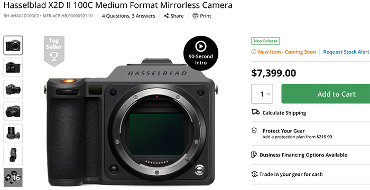Click the Top Seller trophy badge
The image size is (370, 190).
[x=54, y=51]
